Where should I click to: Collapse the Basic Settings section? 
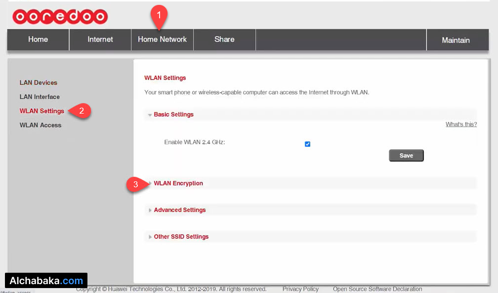[172, 114]
